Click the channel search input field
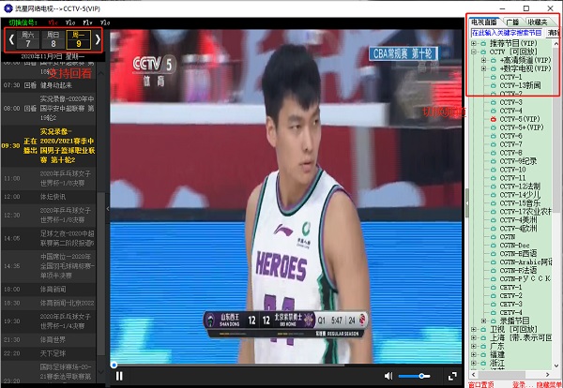The width and height of the screenshot is (563, 388). coord(505,32)
